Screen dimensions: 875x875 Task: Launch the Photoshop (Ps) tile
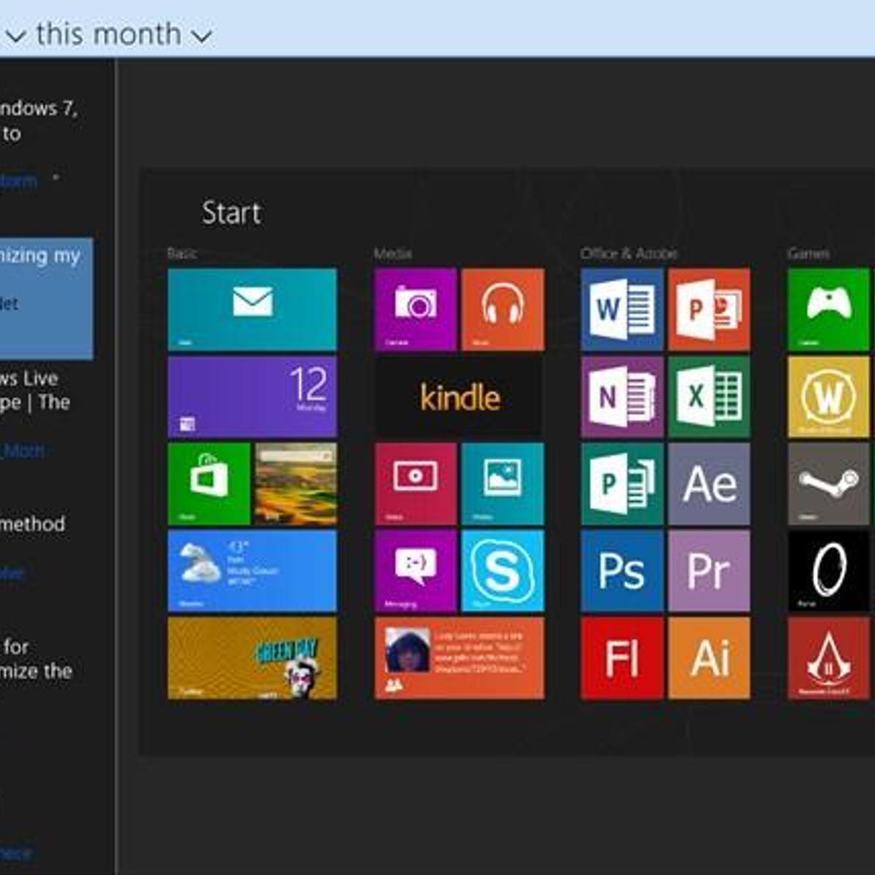[622, 571]
